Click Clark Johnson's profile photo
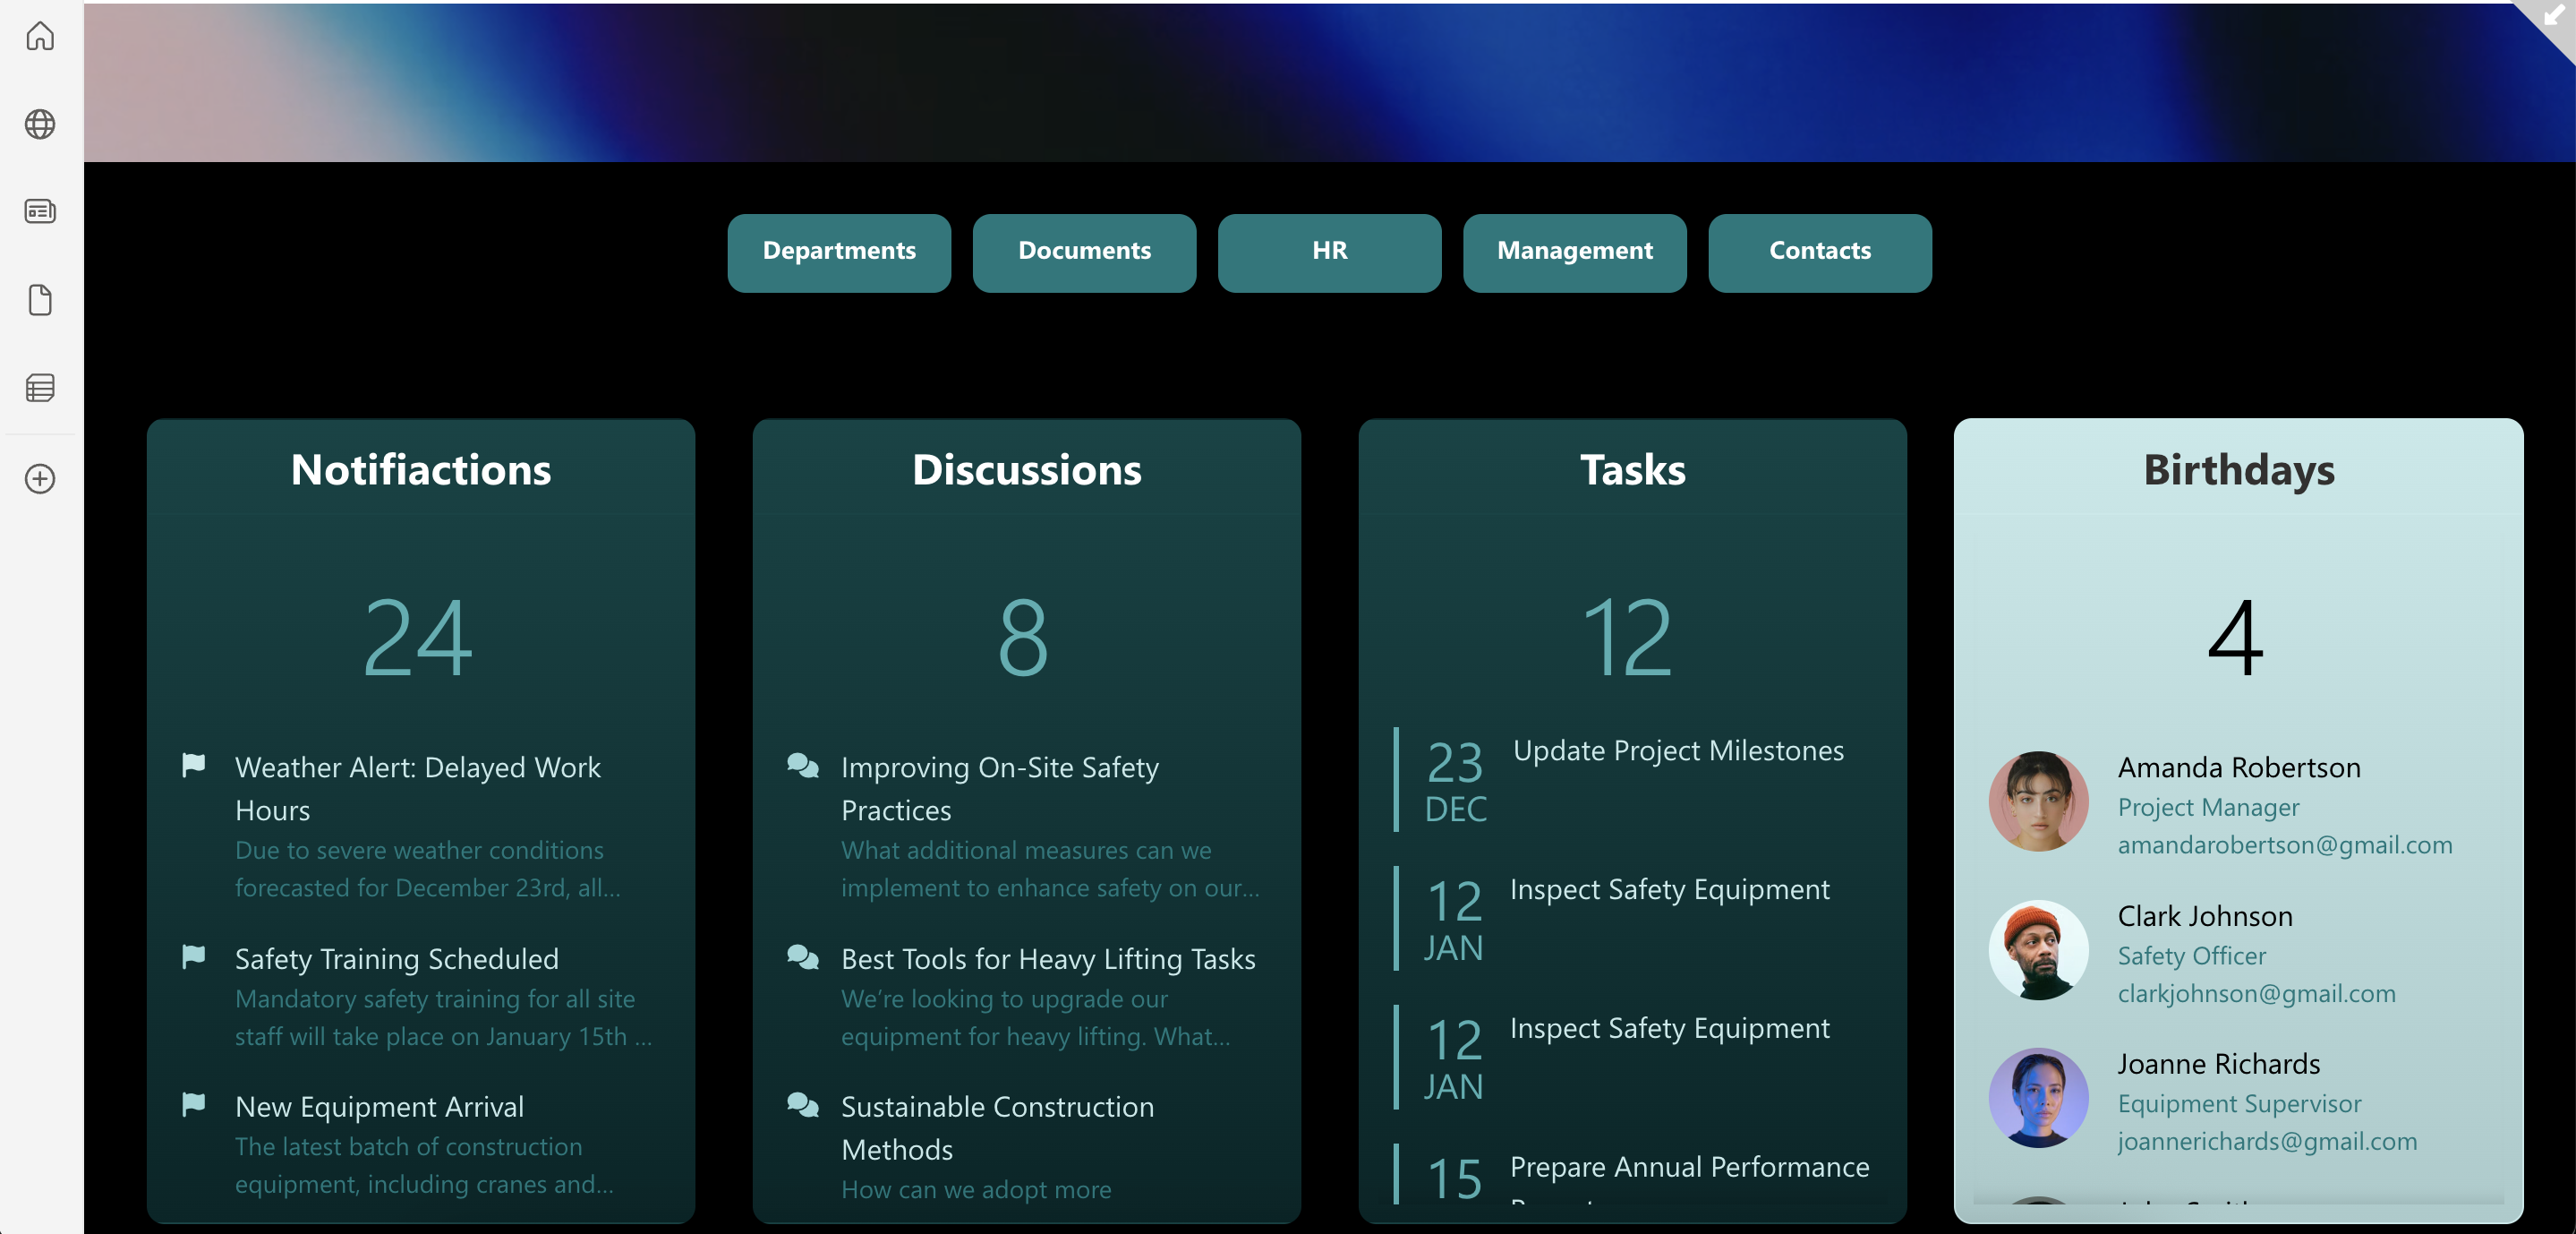The image size is (2576, 1234). 2038,950
